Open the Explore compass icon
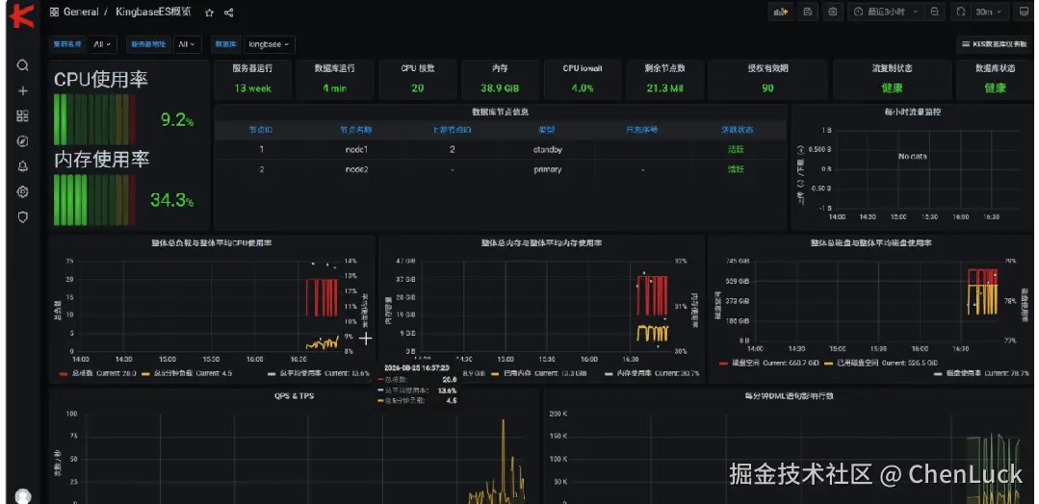The width and height of the screenshot is (1039, 504). [x=22, y=141]
